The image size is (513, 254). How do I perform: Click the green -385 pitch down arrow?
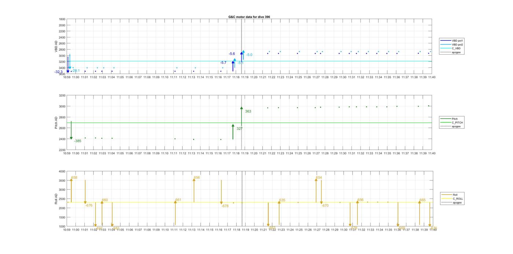pos(71,130)
